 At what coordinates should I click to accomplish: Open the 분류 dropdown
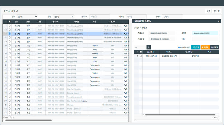(27, 17)
